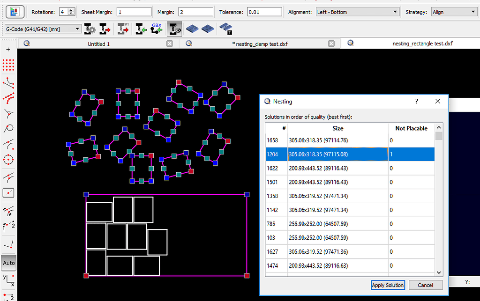The image size is (480, 301).
Task: Select solution row 1358
Action: (350, 196)
